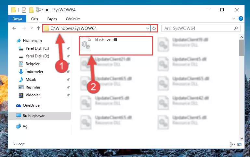The image size is (250, 157).
Task: Click the search magnifier icon
Action: point(236,28)
